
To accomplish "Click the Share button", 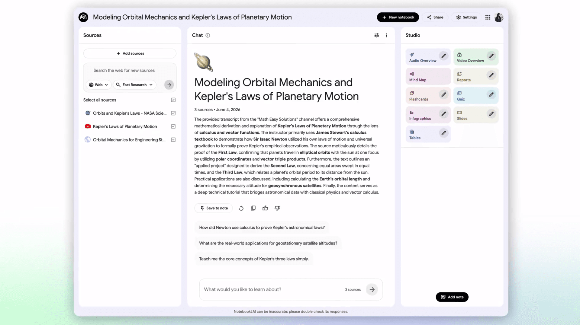I will click(x=435, y=17).
